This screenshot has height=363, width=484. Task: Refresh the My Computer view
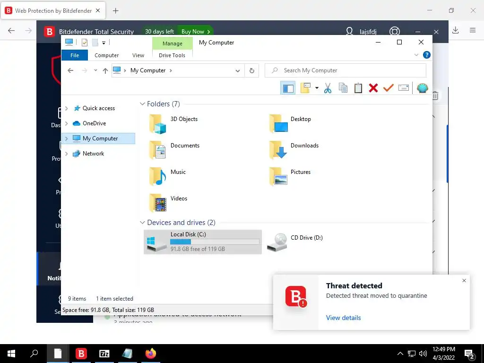pos(252,71)
